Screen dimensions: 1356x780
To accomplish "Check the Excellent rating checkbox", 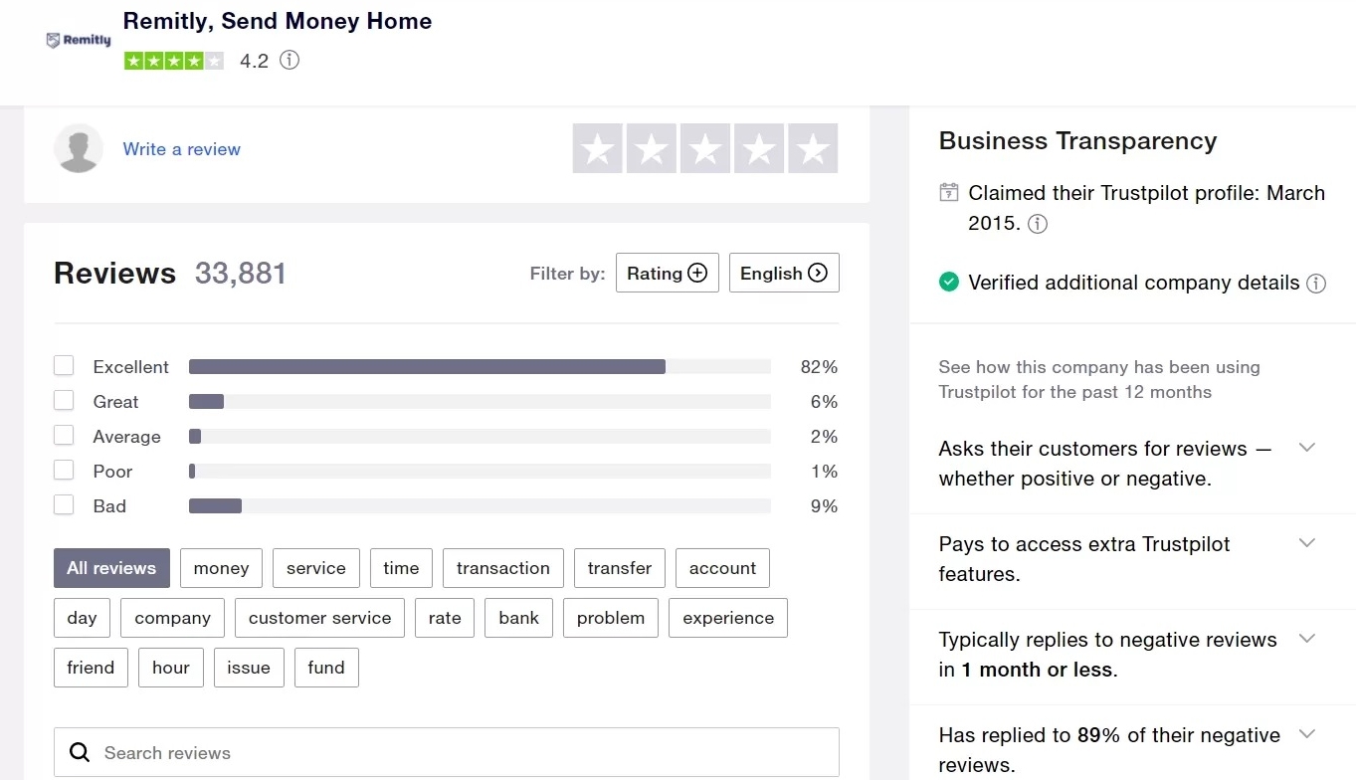I will [x=64, y=366].
